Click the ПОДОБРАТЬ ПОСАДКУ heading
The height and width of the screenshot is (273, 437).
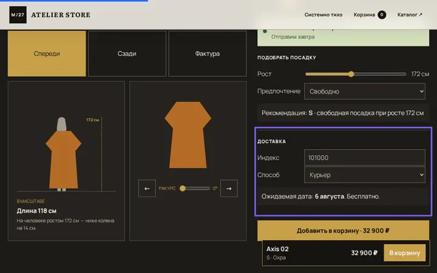pyautogui.click(x=286, y=58)
